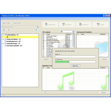Open the Audioimport toolbar step
Viewport: 111px width, 111px height.
pos(67,24)
